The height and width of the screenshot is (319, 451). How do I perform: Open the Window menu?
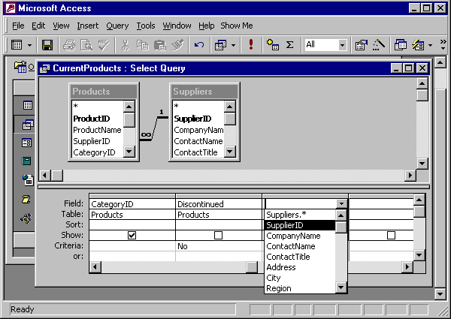click(177, 26)
